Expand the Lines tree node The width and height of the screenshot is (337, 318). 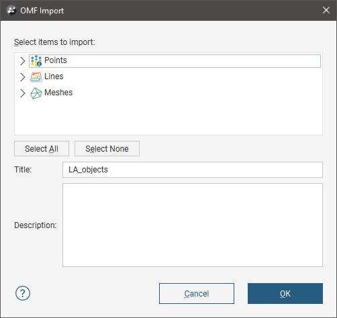(23, 77)
